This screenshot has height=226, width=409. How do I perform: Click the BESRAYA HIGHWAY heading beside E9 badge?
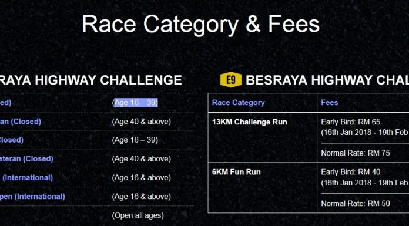tap(327, 80)
